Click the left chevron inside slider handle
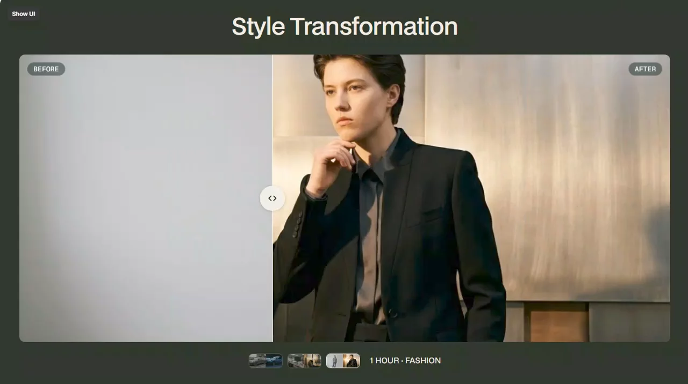This screenshot has height=384, width=688. 270,198
